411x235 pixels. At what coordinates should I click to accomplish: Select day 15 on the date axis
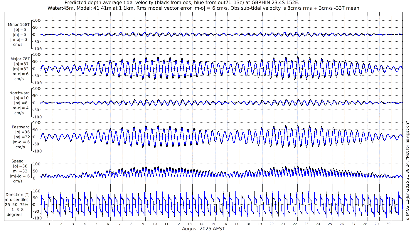pos(213,224)
